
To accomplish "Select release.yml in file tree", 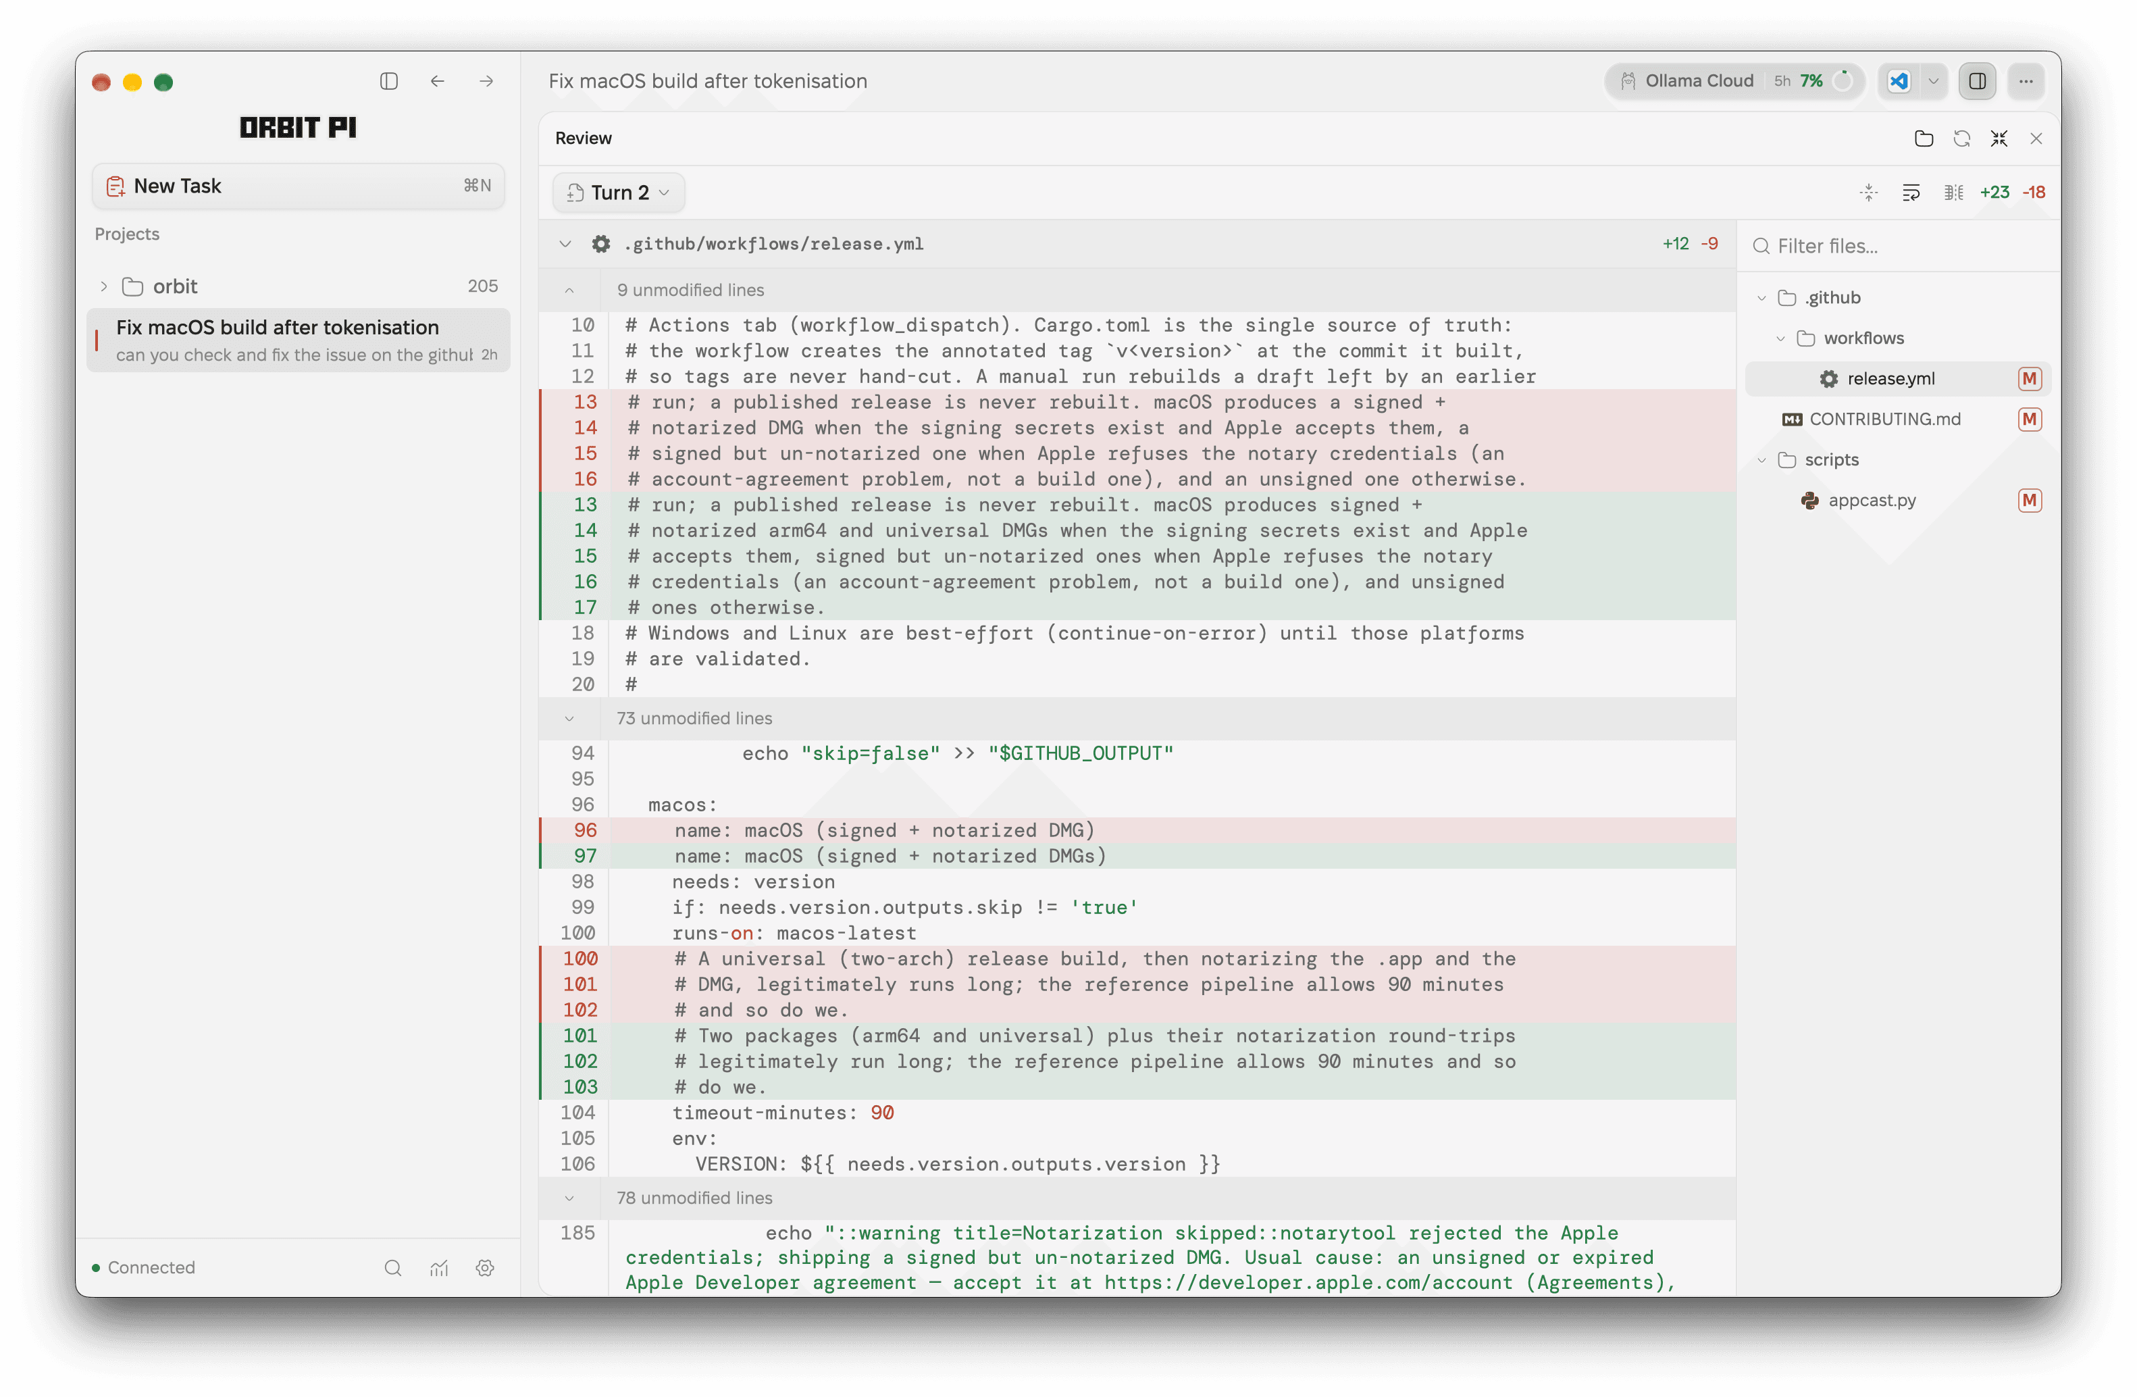I will (x=1897, y=378).
